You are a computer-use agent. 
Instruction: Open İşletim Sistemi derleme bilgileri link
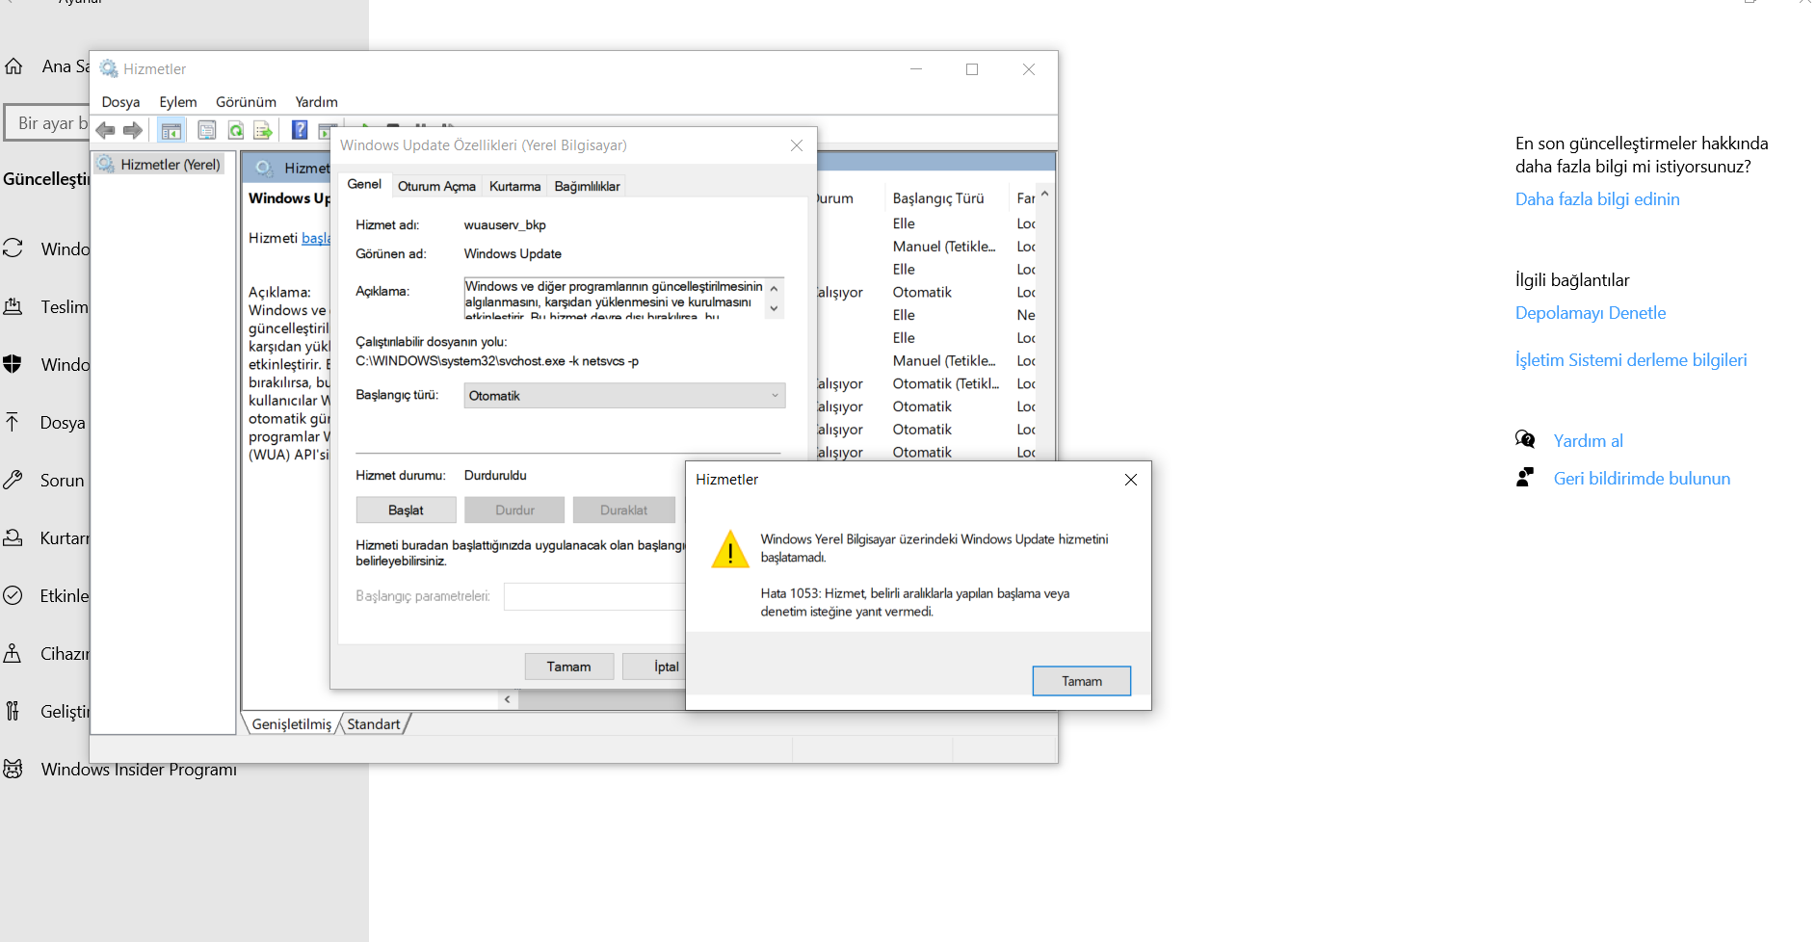[1631, 360]
